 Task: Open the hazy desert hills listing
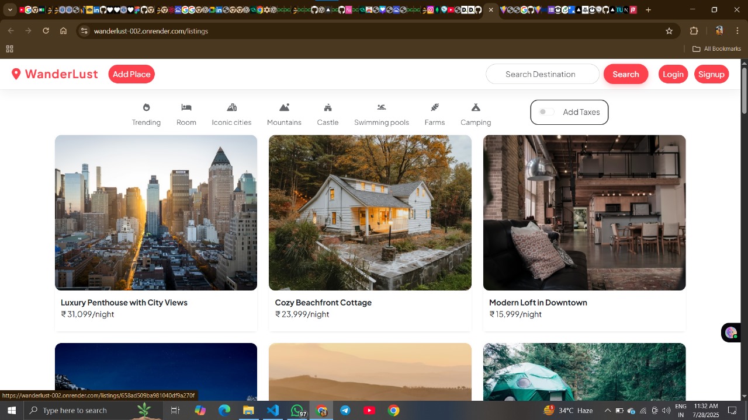click(370, 372)
